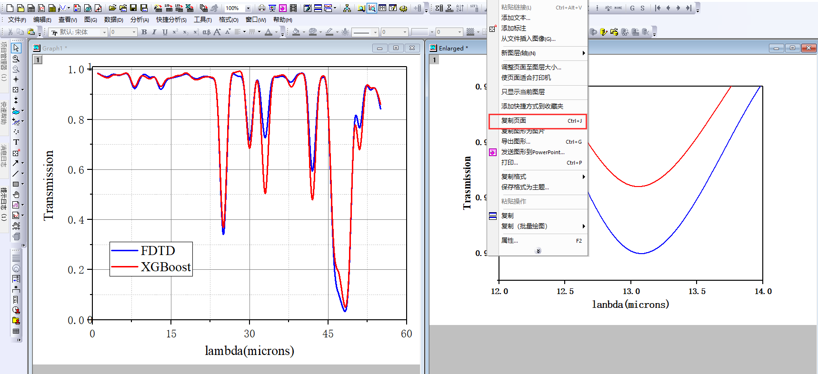Click the Video Builder filmstrip icon
Screen dimensions: 818x374
click(293, 8)
